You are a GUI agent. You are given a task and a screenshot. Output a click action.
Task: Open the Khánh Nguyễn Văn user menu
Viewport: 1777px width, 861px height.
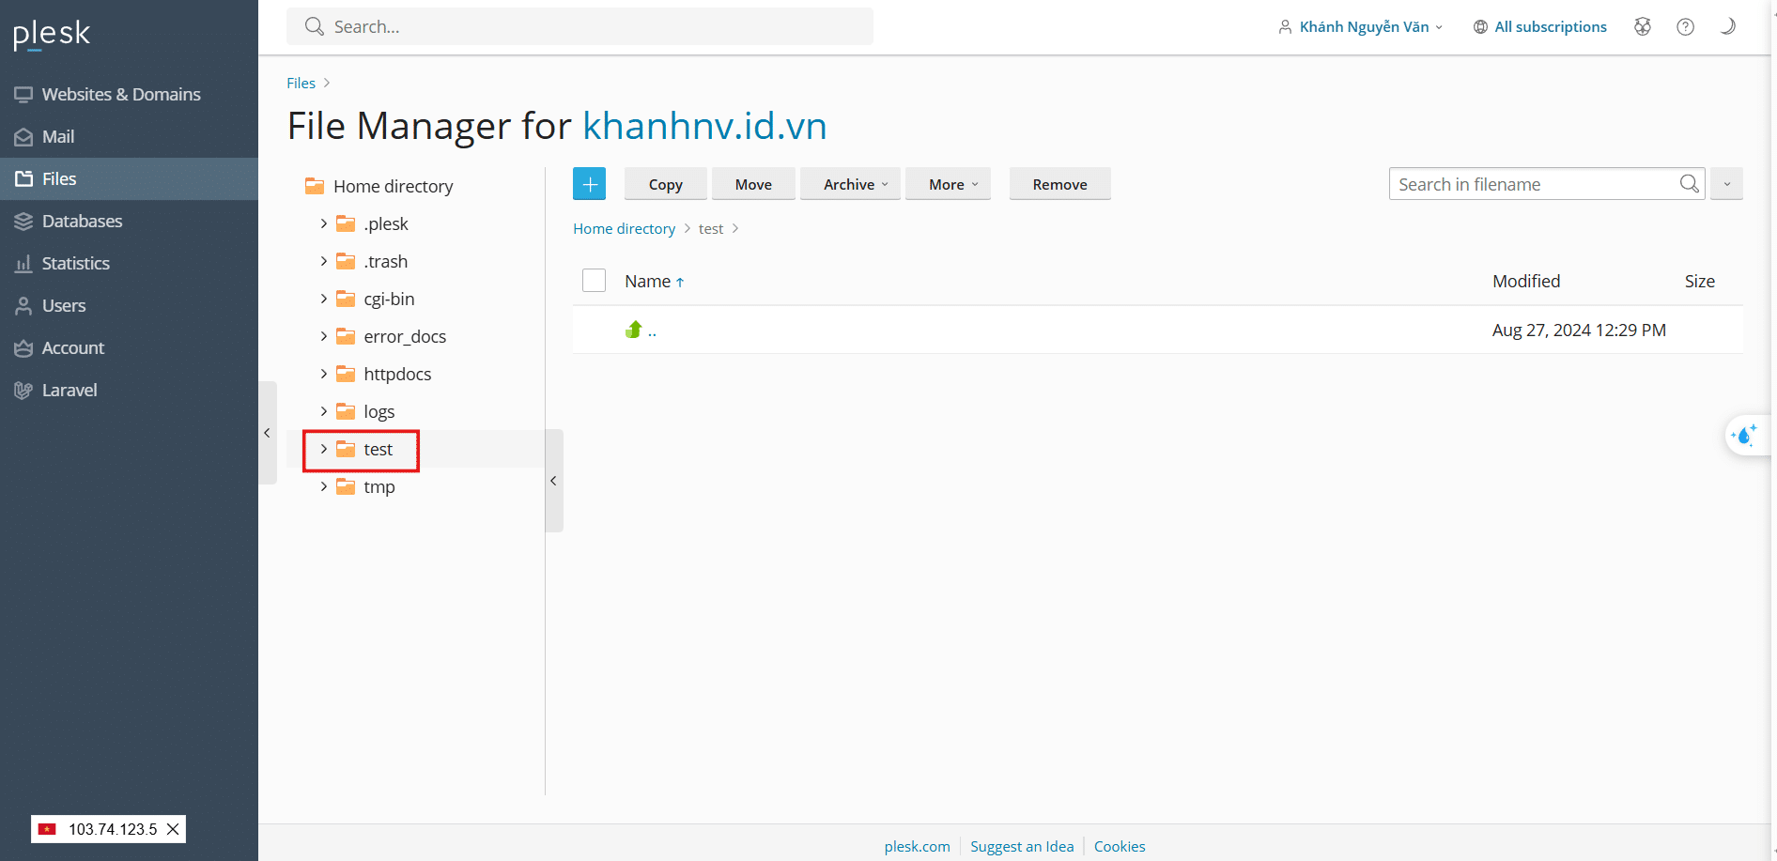click(1363, 26)
